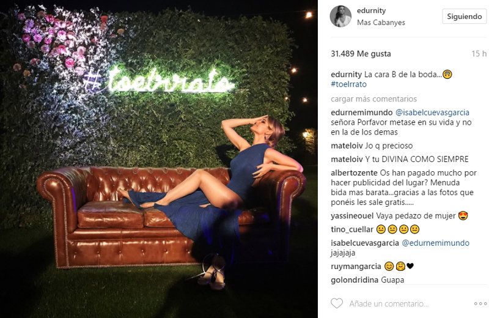Open tino_cuellar's profile

click(352, 229)
